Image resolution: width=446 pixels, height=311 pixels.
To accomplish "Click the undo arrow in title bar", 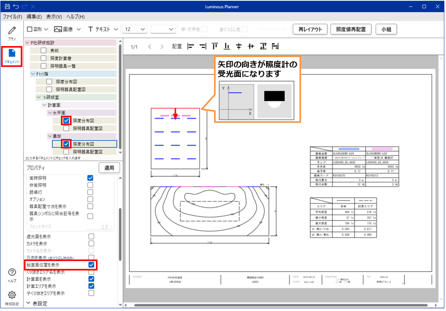I will click(x=16, y=6).
